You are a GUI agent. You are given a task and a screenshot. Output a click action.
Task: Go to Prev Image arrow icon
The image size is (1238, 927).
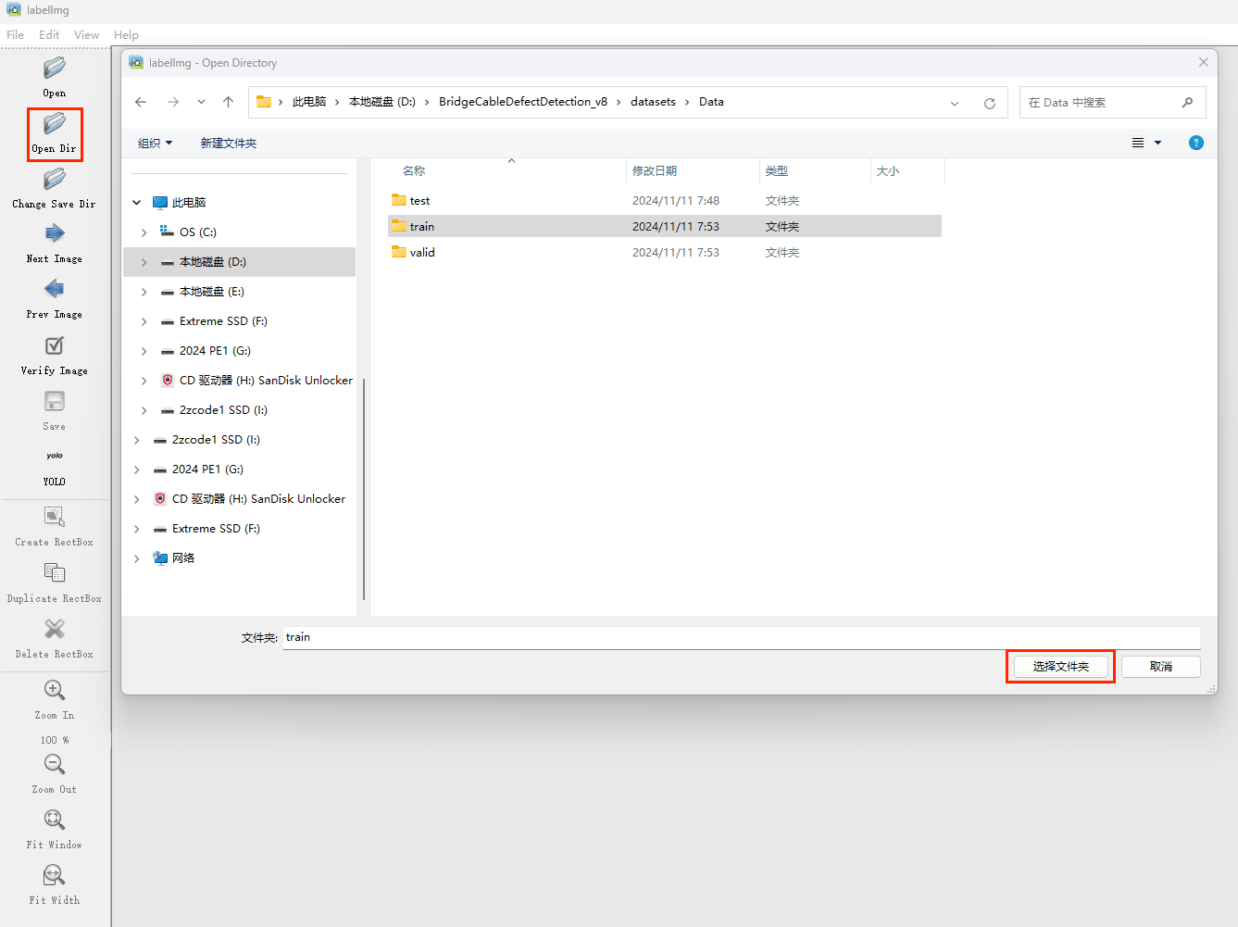[x=55, y=289]
